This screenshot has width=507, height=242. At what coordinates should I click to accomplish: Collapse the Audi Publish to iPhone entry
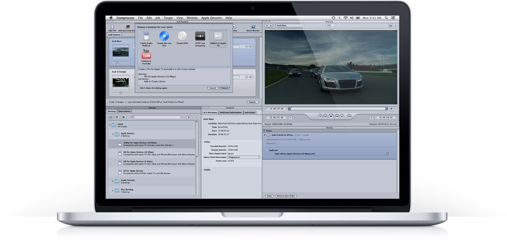point(264,135)
